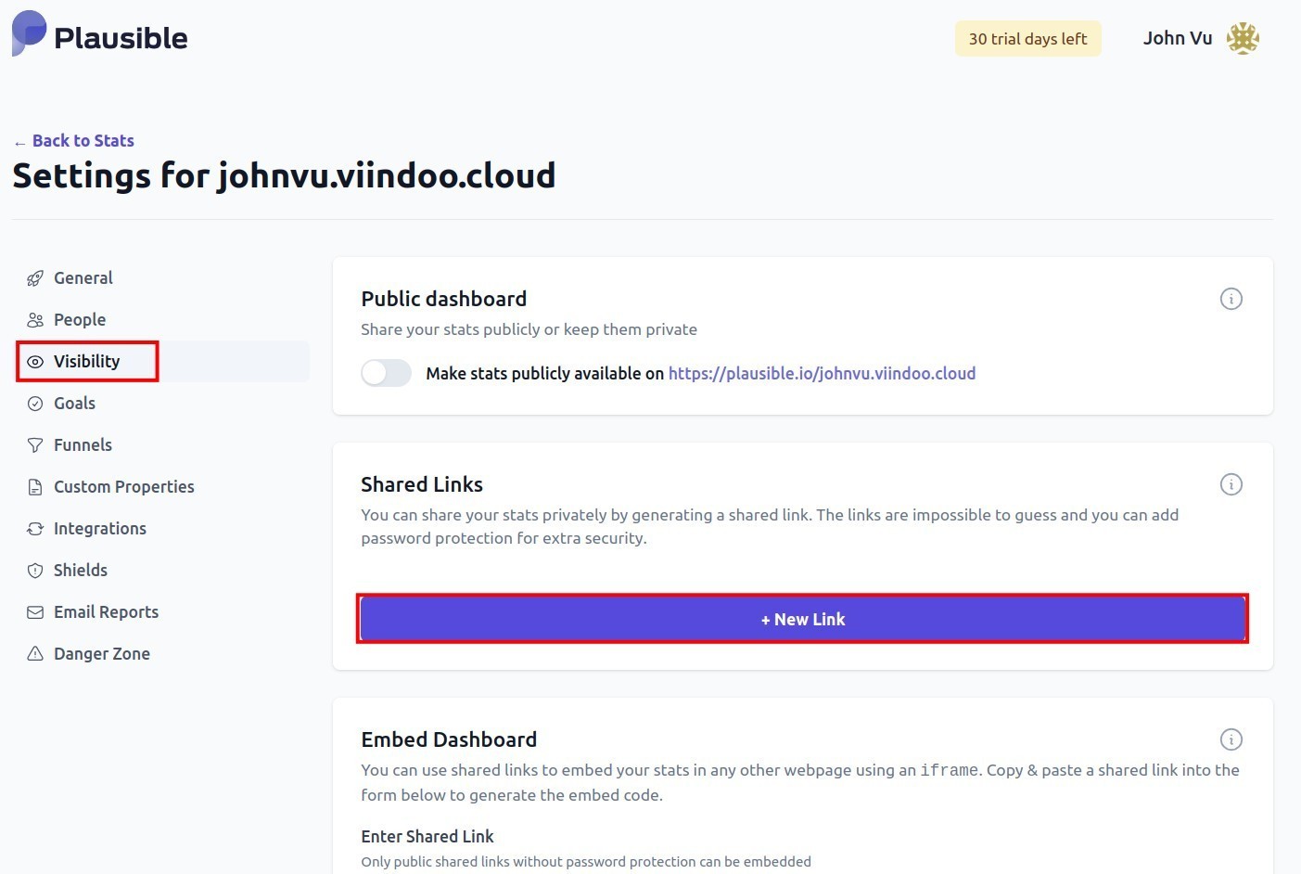
Task: Click the People icon in the sidebar
Action: [34, 319]
